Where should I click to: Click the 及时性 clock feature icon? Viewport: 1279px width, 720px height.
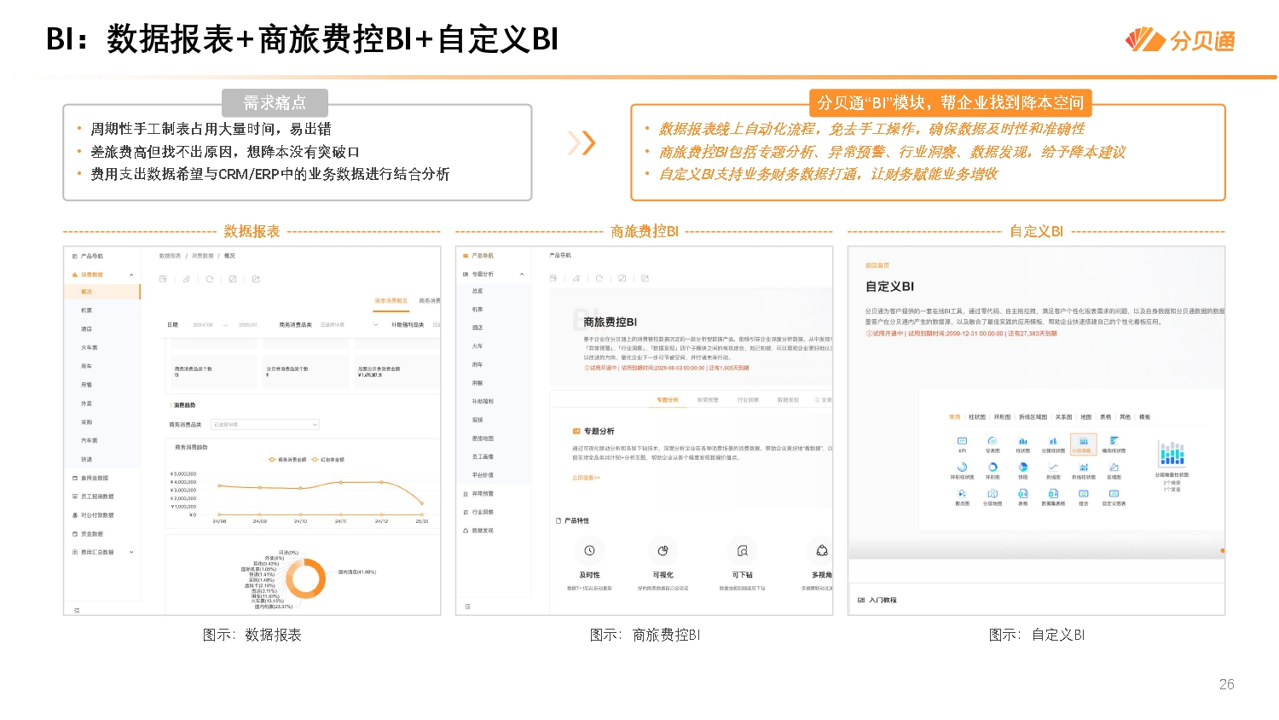tap(590, 549)
